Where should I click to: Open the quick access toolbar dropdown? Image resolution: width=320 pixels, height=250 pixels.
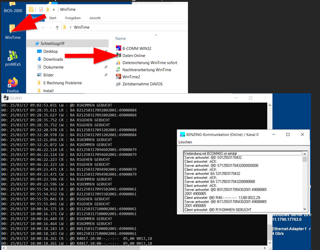pos(54,9)
